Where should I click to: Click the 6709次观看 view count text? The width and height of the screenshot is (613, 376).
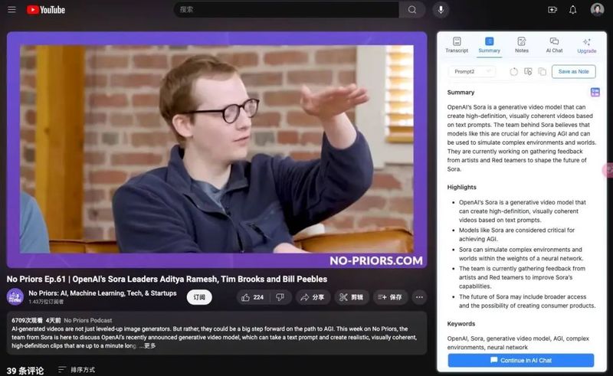click(x=27, y=320)
